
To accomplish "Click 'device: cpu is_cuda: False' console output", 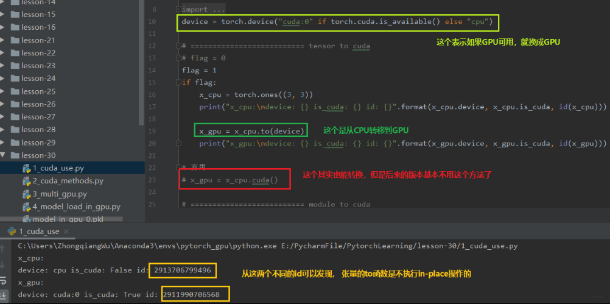I will point(75,270).
